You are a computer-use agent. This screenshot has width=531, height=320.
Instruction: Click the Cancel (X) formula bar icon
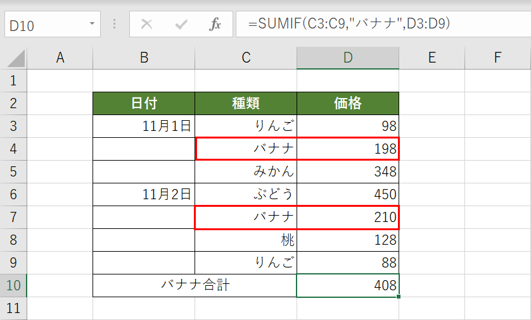coord(147,25)
